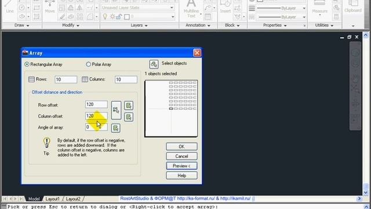Click the horizontal scrollbar right arrow

[x=359, y=199]
